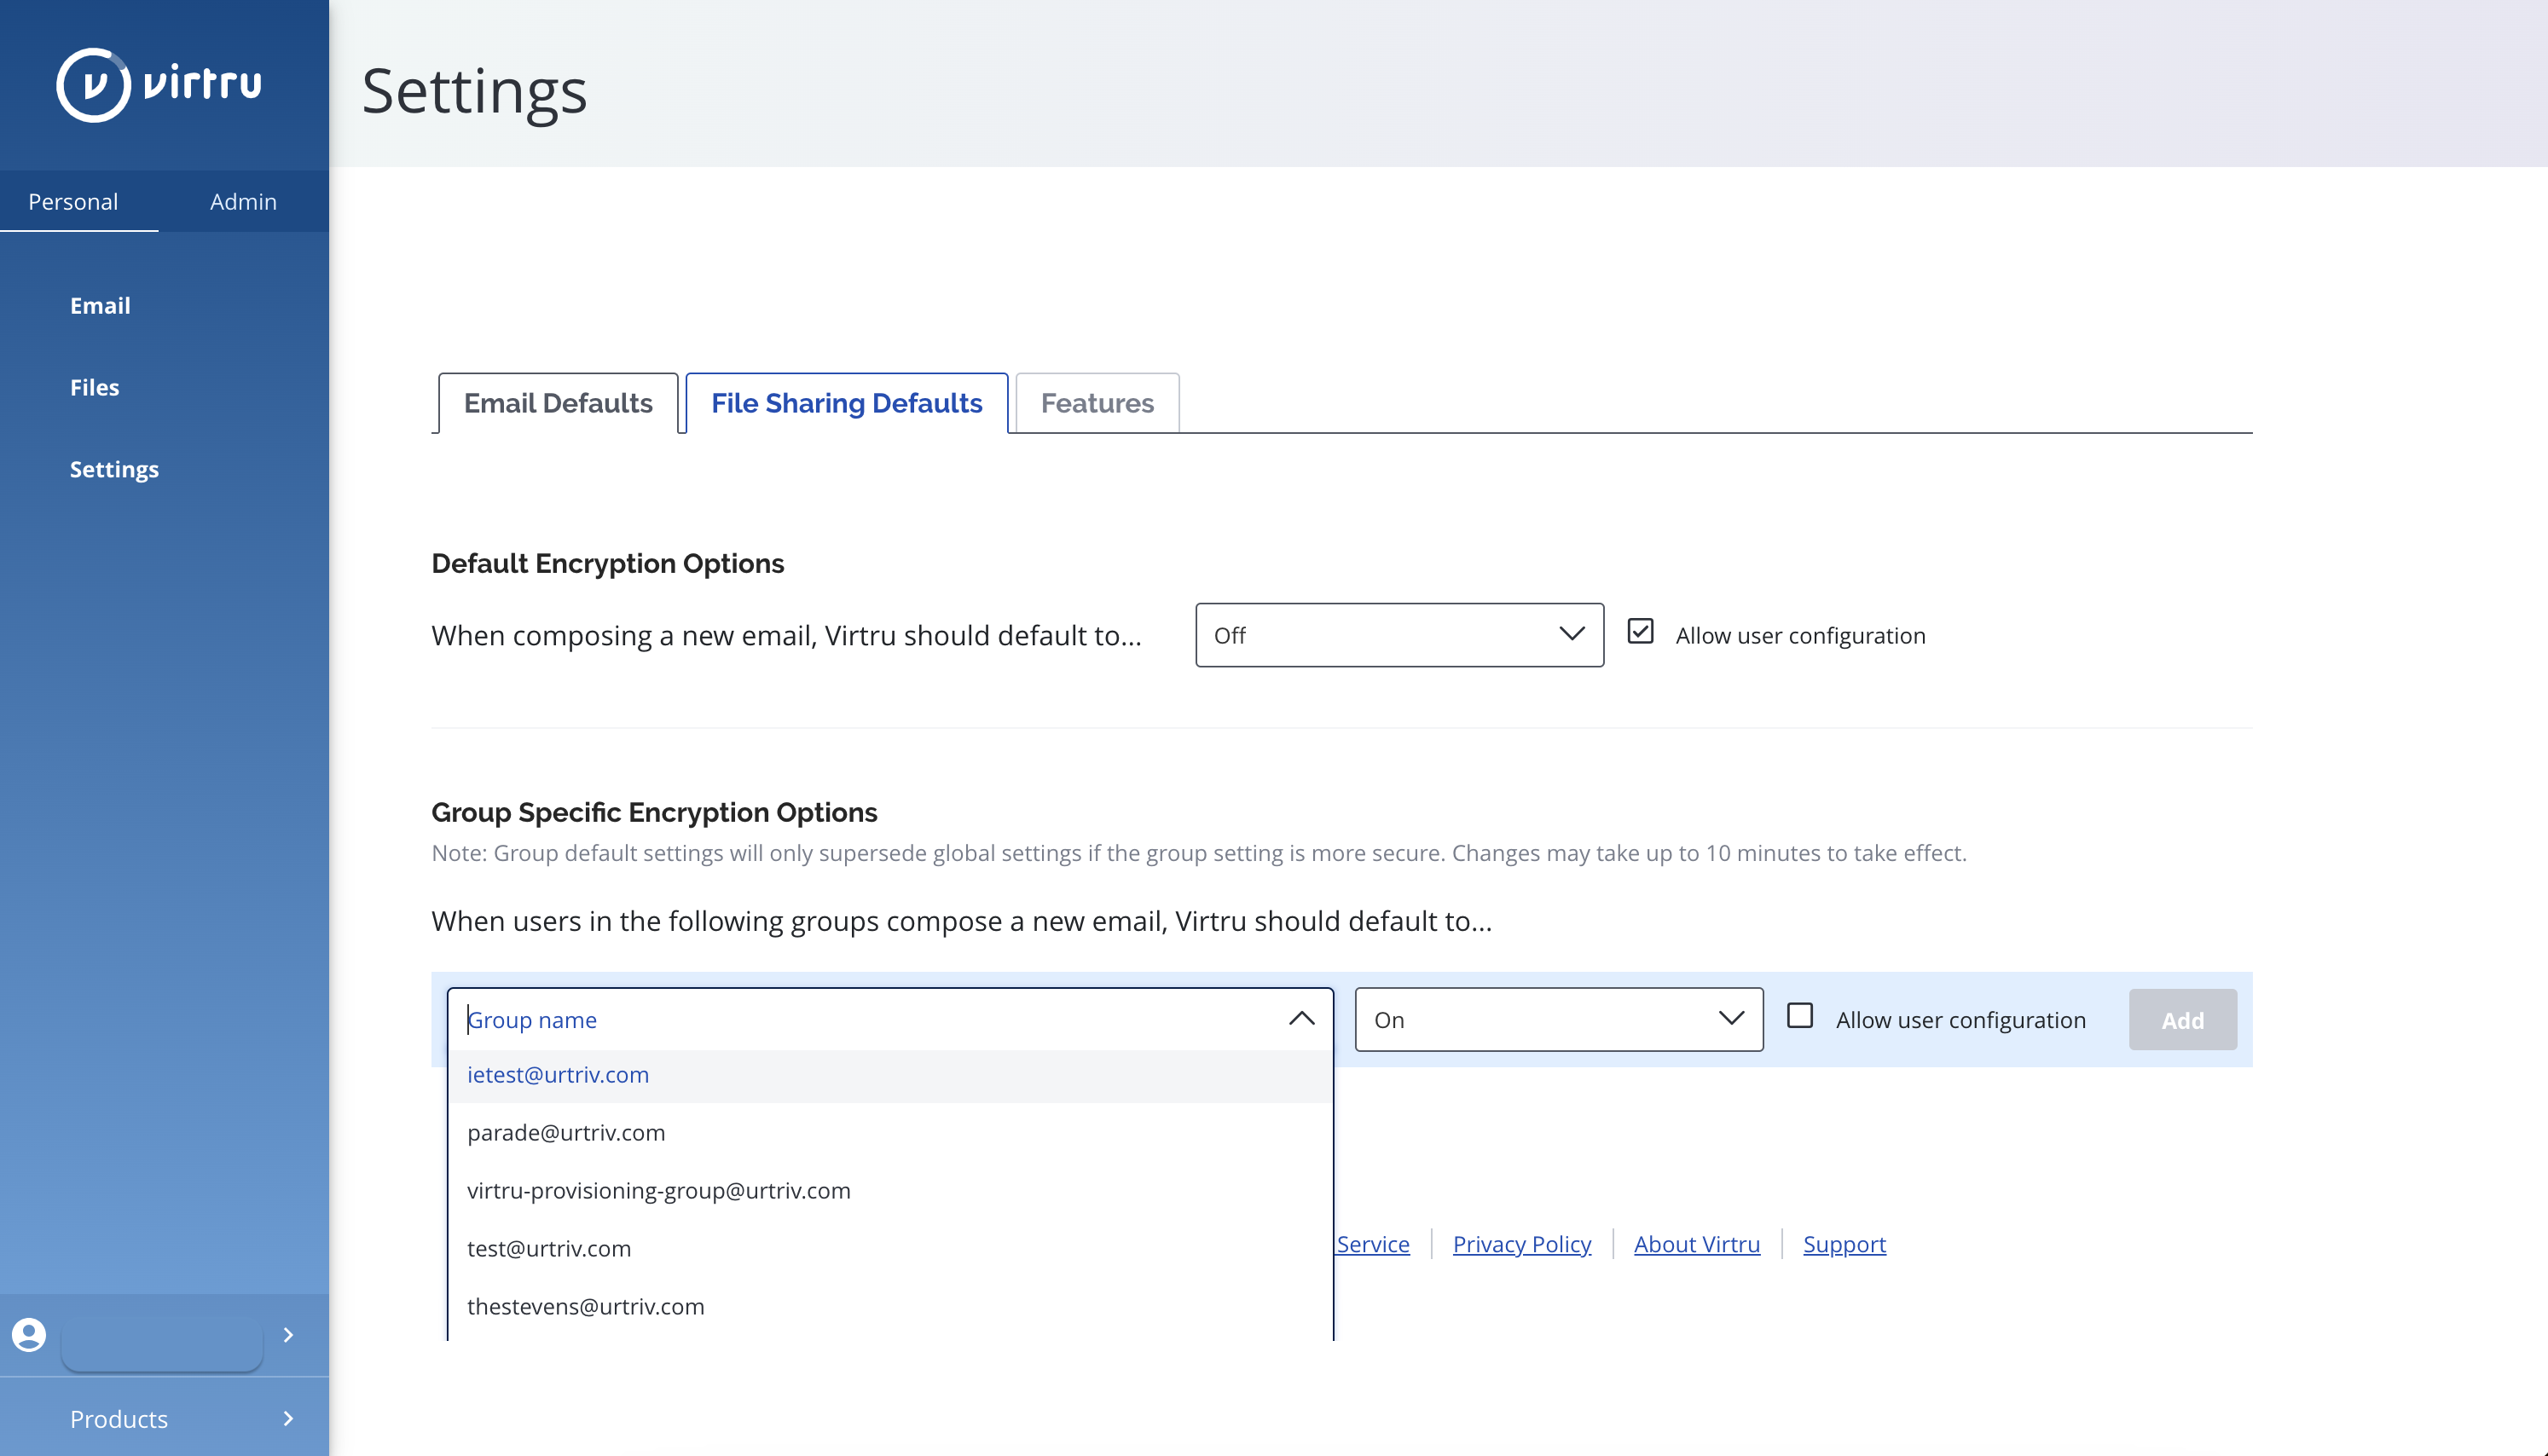Open Files in the sidebar
Image resolution: width=2548 pixels, height=1456 pixels.
pyautogui.click(x=94, y=387)
